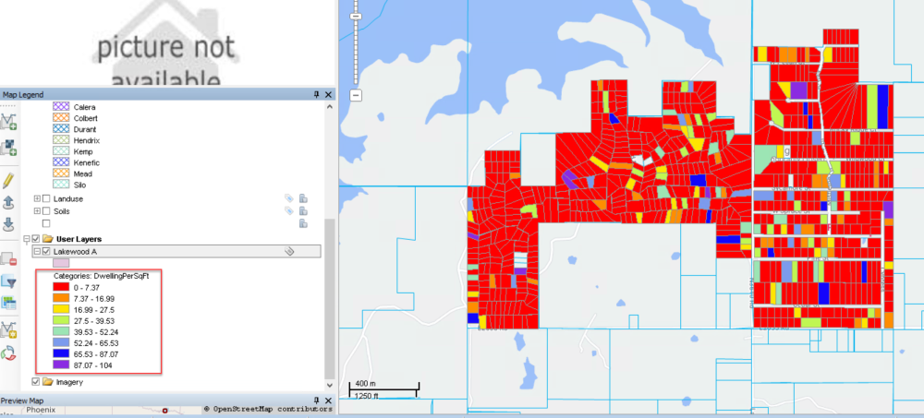Open the layer filter funnel tool
The height and width of the screenshot is (418, 924).
(8, 281)
